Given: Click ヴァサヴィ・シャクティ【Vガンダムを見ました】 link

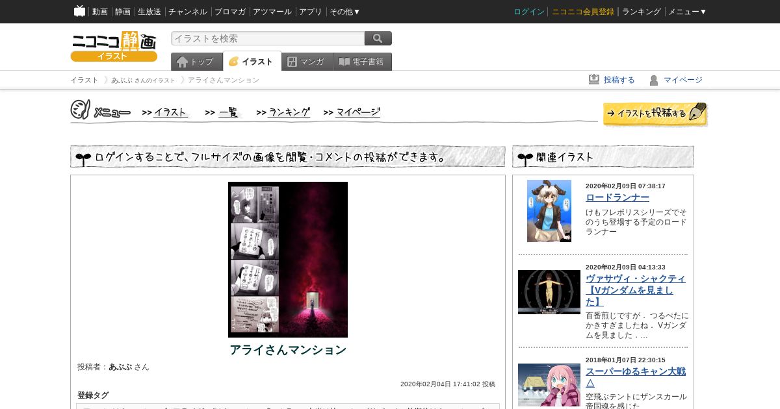Looking at the screenshot, I should [x=636, y=290].
